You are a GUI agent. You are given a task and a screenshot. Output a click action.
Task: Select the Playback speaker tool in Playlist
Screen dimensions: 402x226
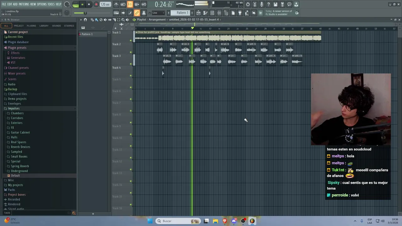127,19
